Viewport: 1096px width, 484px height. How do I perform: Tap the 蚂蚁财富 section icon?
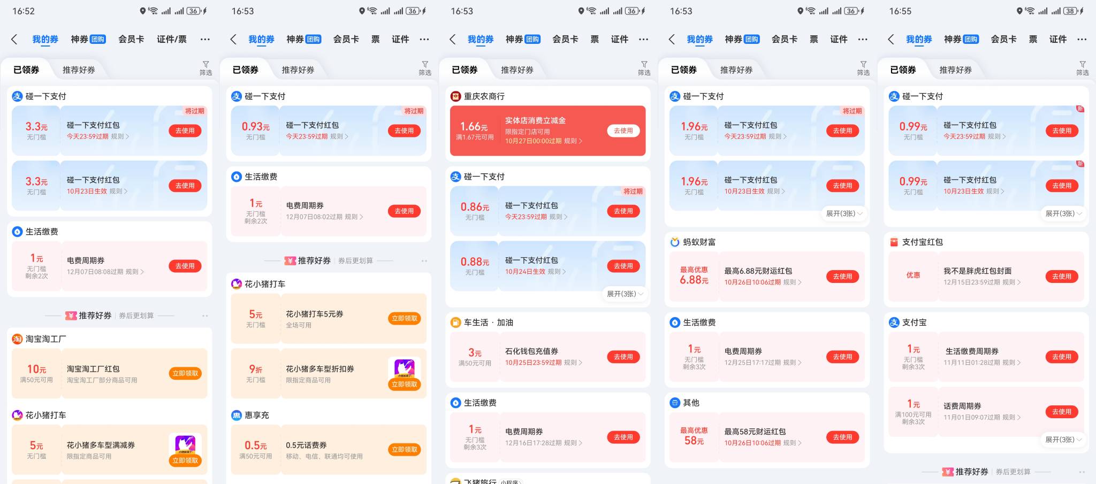[x=675, y=242]
